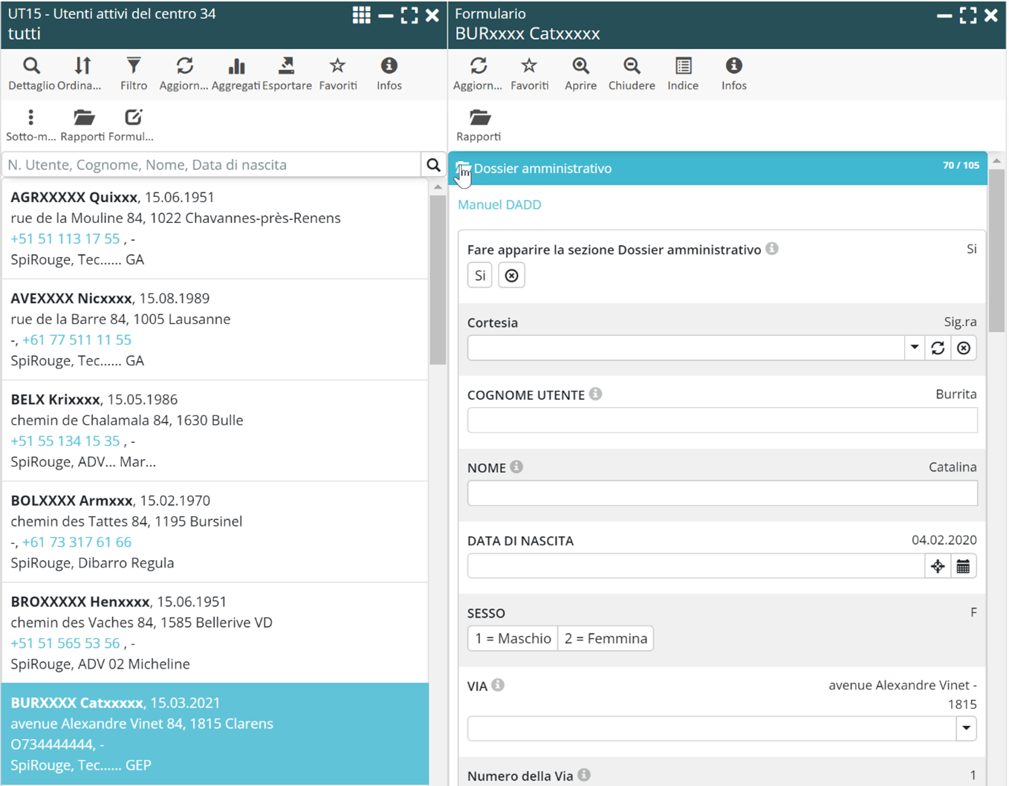
Task: Expand the Cortesia dropdown arrow
Action: point(915,348)
